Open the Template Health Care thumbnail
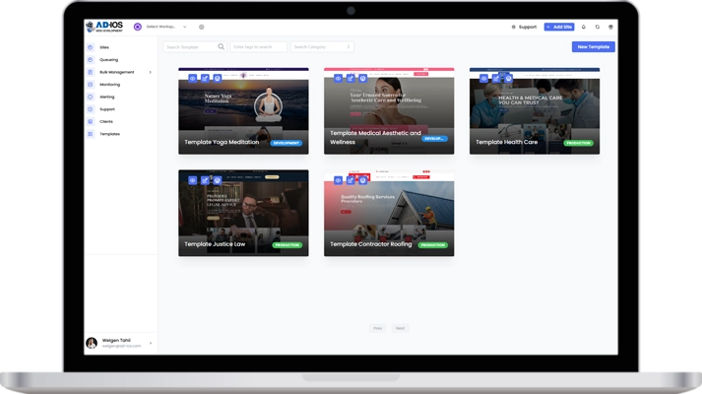 (535, 111)
